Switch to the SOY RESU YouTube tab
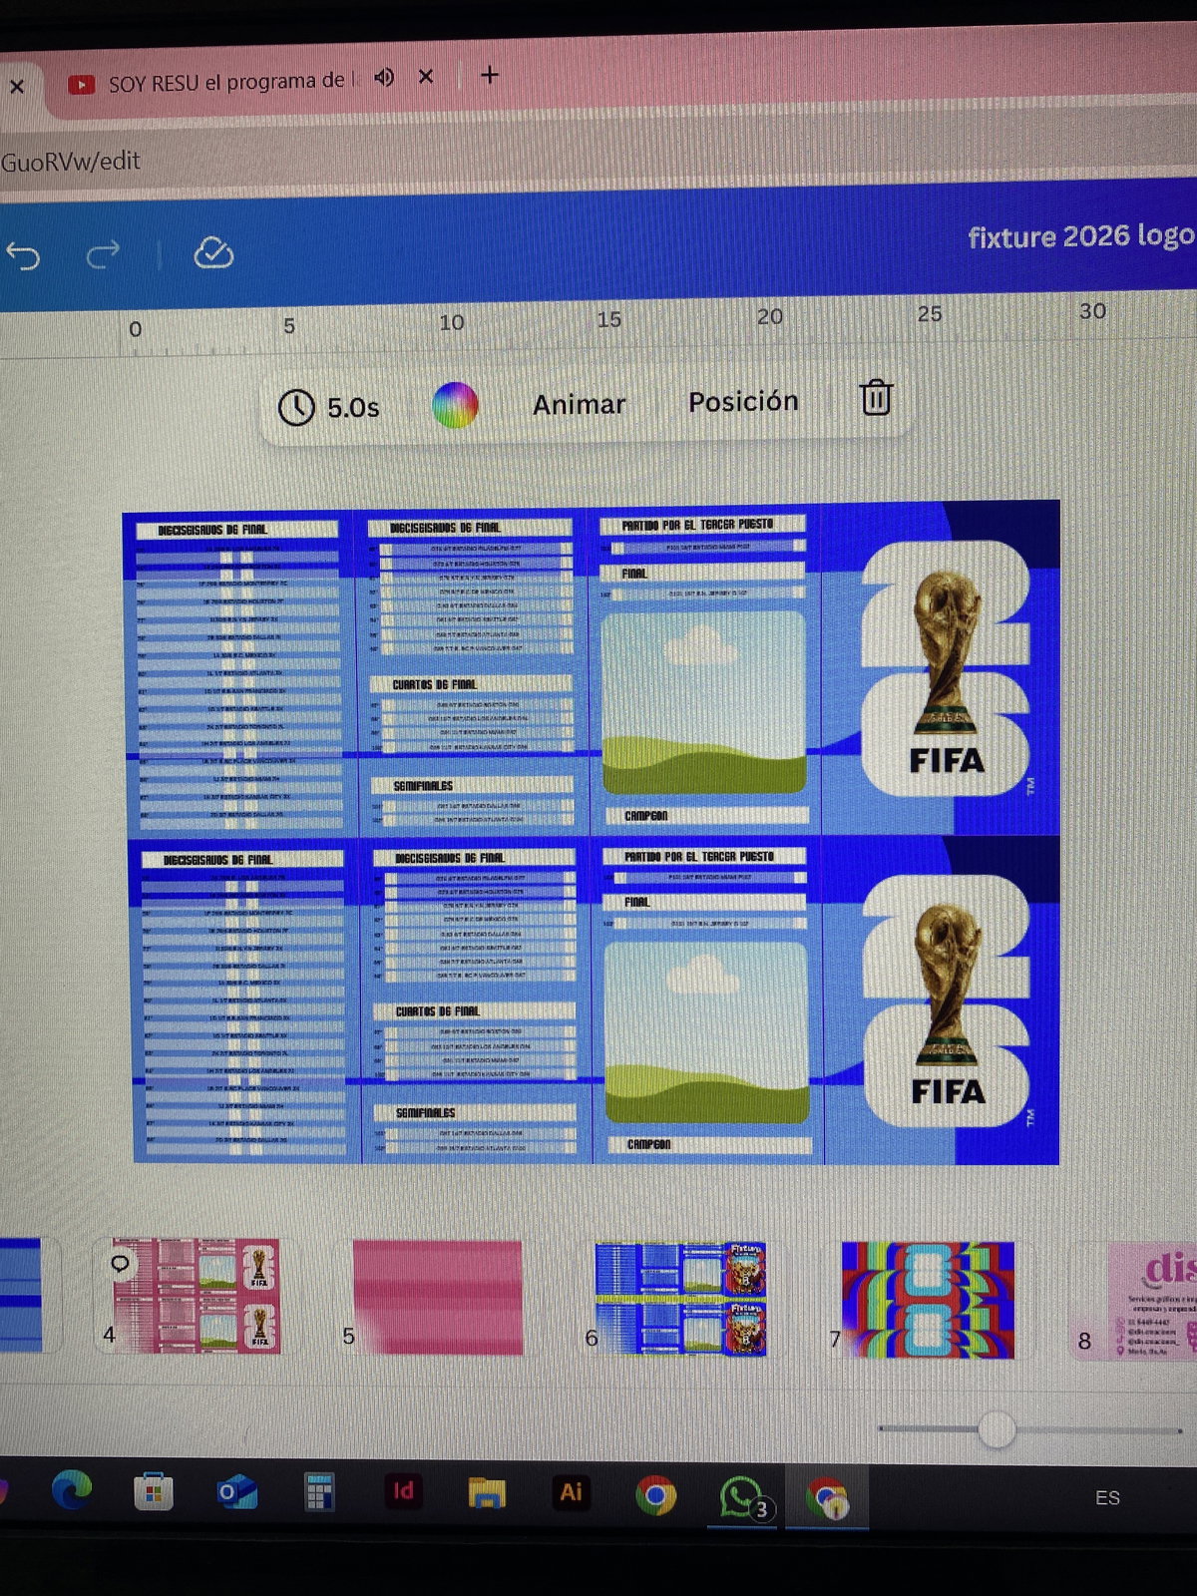This screenshot has width=1197, height=1596. coord(219,83)
